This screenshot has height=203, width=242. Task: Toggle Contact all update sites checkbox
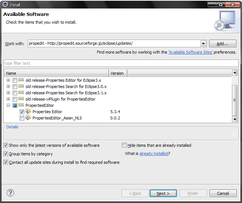pos(6,162)
